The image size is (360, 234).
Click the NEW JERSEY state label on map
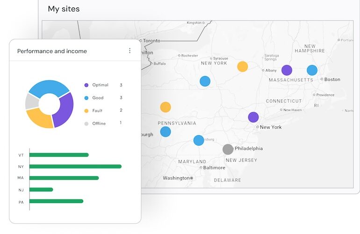(241, 160)
